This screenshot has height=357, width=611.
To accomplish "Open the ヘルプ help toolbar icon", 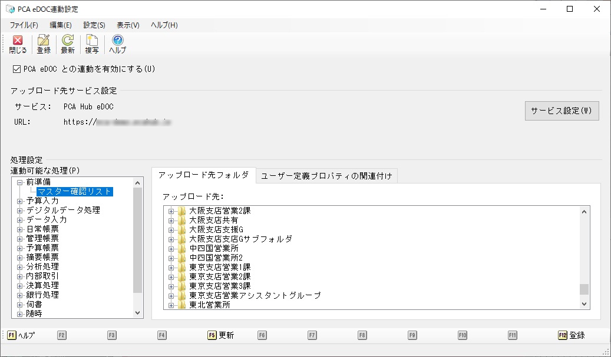I will pyautogui.click(x=117, y=44).
